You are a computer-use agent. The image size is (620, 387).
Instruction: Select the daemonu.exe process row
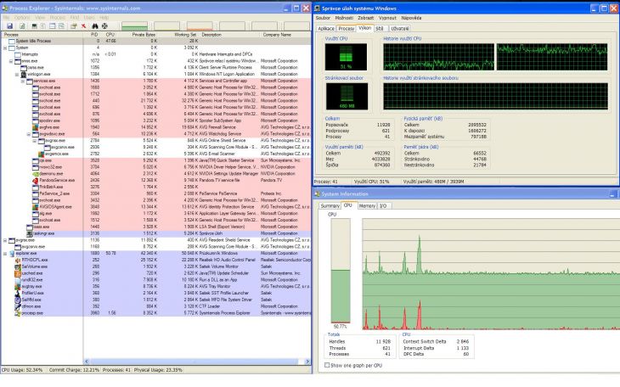[x=156, y=173]
